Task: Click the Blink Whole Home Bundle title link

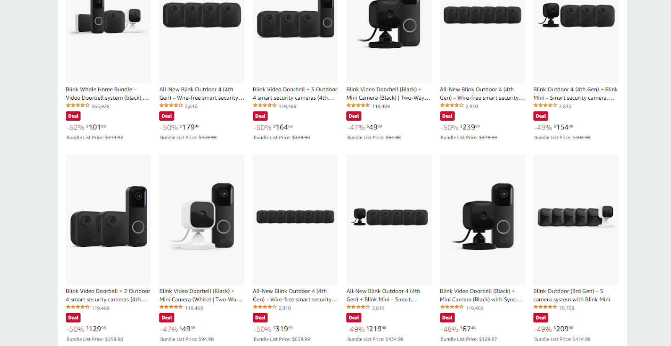Action: pos(107,93)
